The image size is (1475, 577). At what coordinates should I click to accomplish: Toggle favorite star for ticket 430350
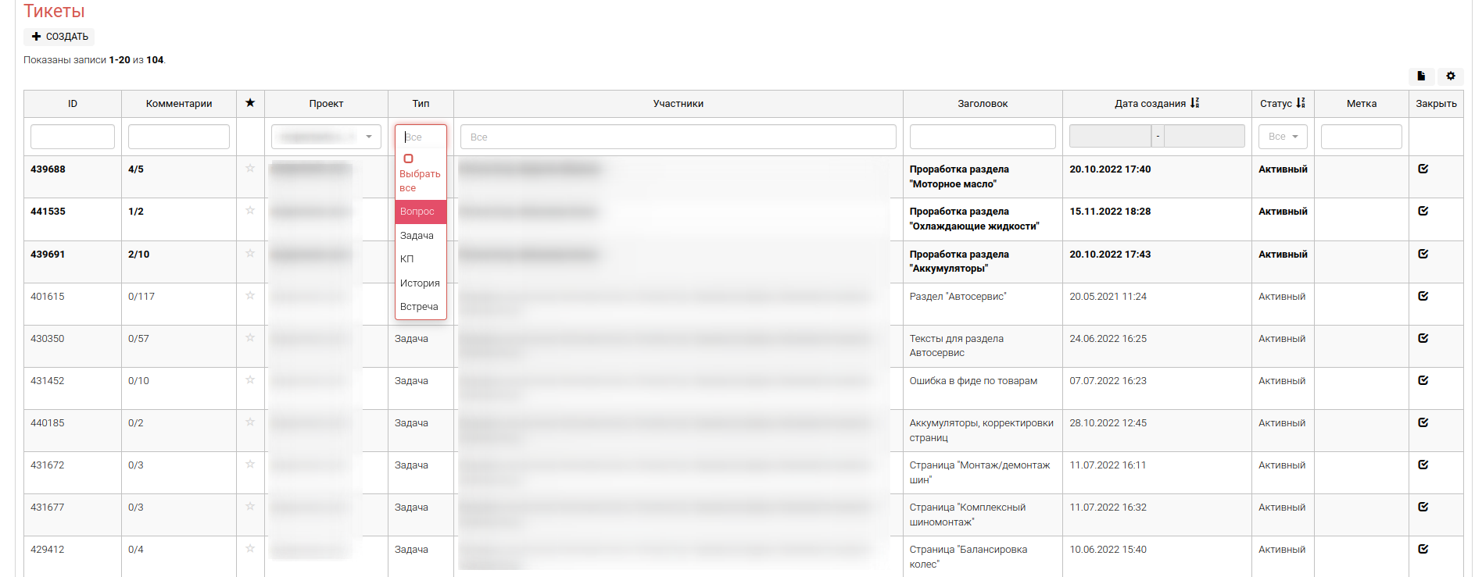tap(250, 338)
